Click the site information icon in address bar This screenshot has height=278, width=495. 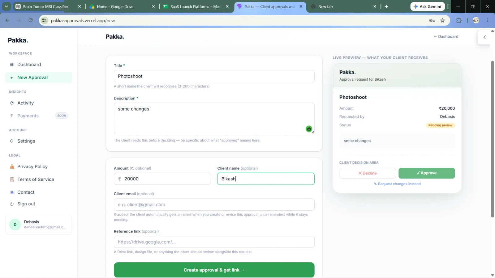[x=45, y=20]
